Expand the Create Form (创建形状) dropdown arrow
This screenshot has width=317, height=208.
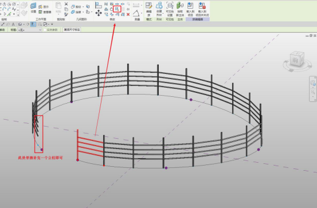163,13
